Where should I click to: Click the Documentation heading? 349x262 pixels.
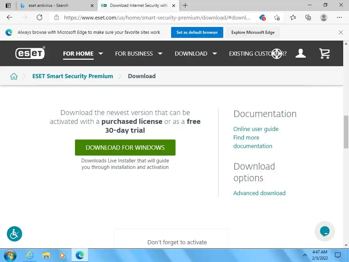pyautogui.click(x=265, y=114)
